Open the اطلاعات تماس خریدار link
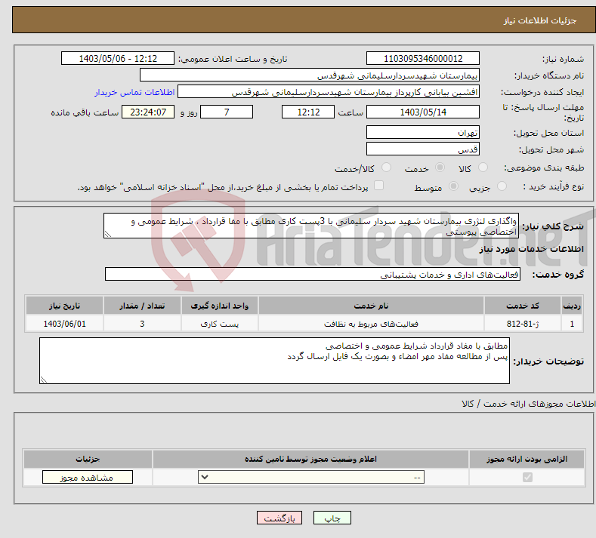The width and height of the screenshot is (596, 538). [134, 92]
